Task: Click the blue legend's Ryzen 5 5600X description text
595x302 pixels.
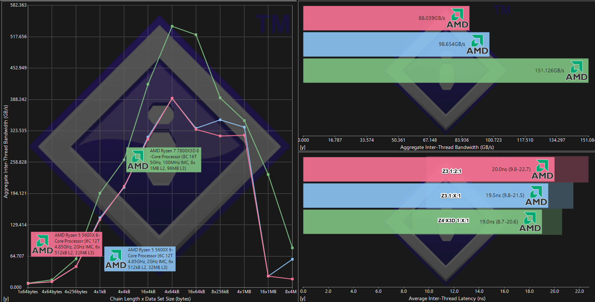Action: click(151, 259)
